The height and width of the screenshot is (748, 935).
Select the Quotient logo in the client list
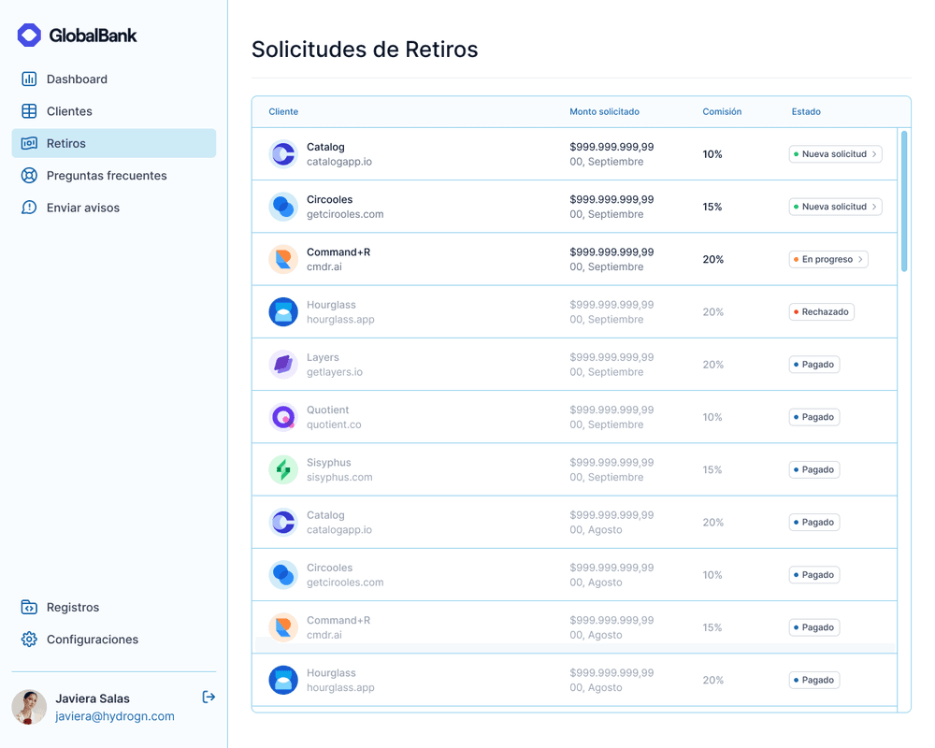(282, 416)
